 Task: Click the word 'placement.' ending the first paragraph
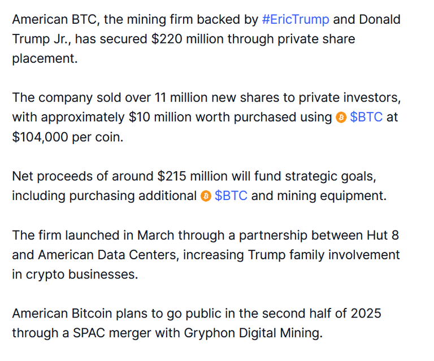45,59
